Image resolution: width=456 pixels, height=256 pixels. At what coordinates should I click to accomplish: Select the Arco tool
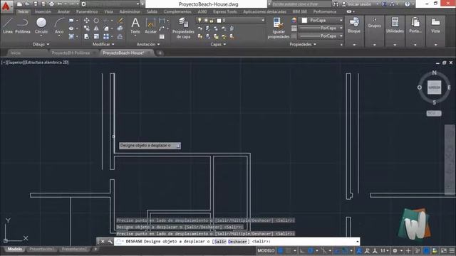[x=59, y=26]
